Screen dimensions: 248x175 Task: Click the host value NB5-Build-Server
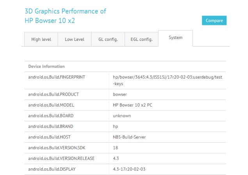point(129,137)
